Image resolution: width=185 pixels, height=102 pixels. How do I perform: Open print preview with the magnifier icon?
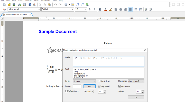pos(24,5)
